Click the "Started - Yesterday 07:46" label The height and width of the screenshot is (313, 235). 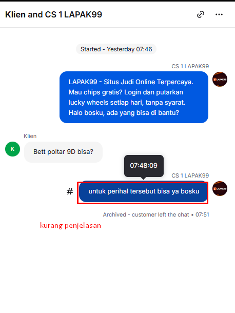pyautogui.click(x=116, y=49)
